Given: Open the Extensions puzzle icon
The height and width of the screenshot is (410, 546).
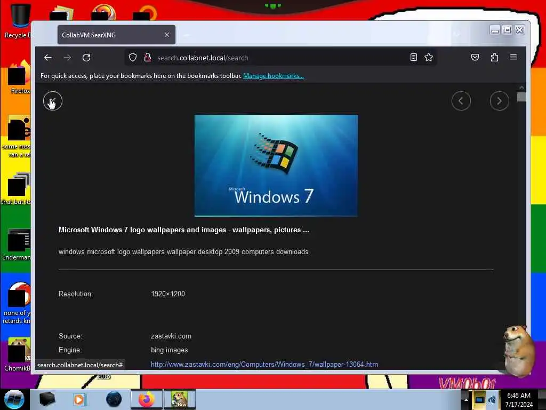Looking at the screenshot, I should coord(494,58).
